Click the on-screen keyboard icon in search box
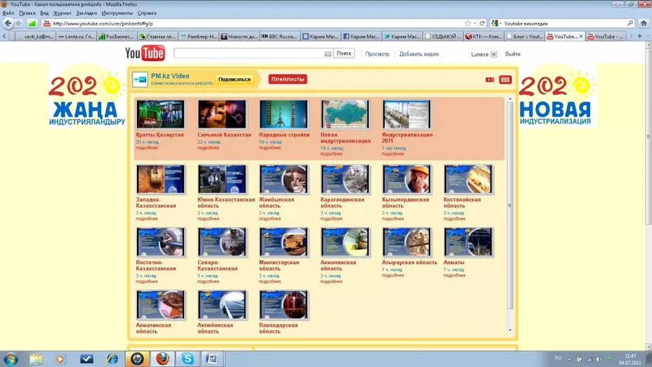 328,54
